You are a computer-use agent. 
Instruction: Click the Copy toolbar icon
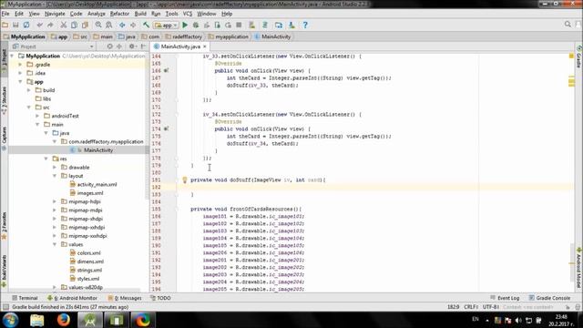tap(75, 25)
